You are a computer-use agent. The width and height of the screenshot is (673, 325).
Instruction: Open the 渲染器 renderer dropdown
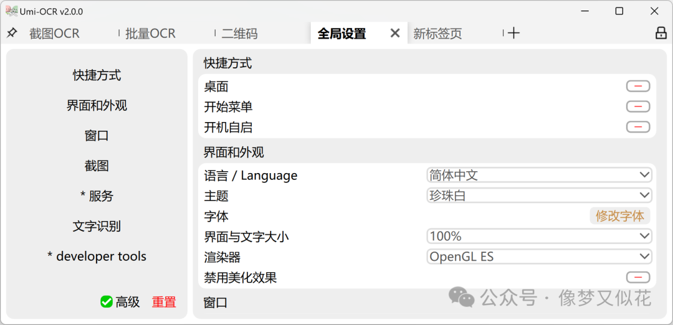(x=539, y=257)
